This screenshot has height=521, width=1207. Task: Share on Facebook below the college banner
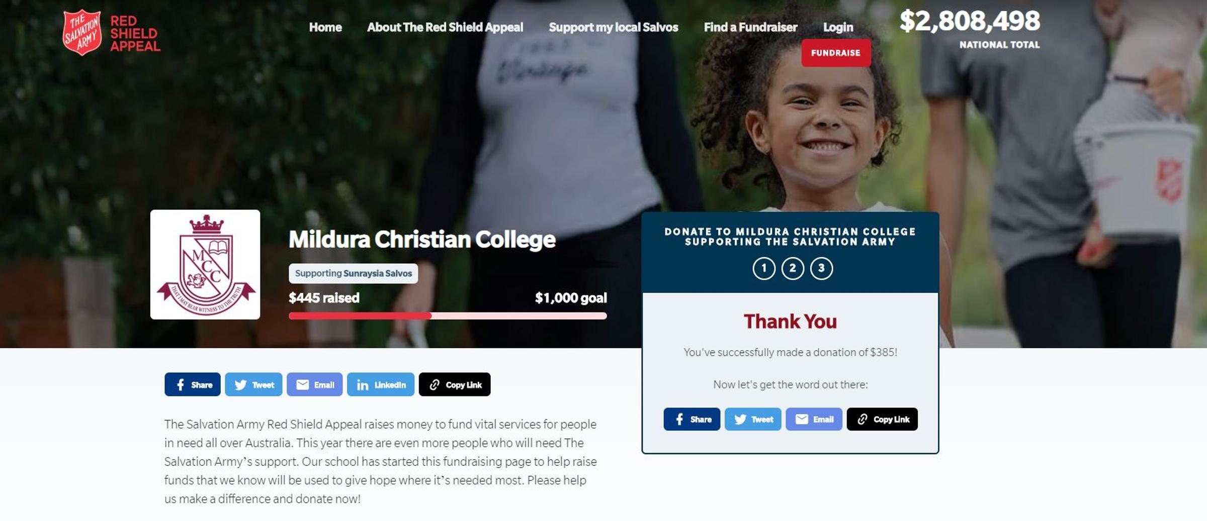tap(193, 384)
